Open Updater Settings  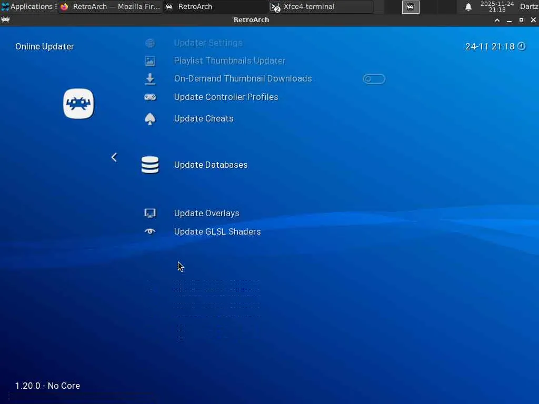[x=208, y=43]
